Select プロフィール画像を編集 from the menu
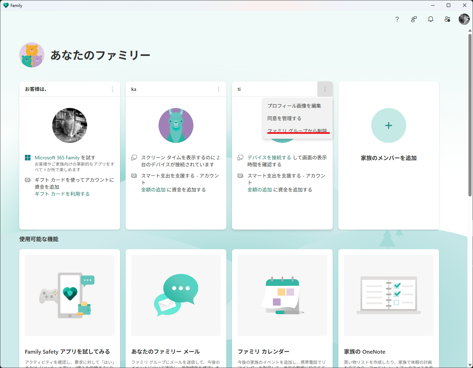This screenshot has width=473, height=368. (294, 106)
